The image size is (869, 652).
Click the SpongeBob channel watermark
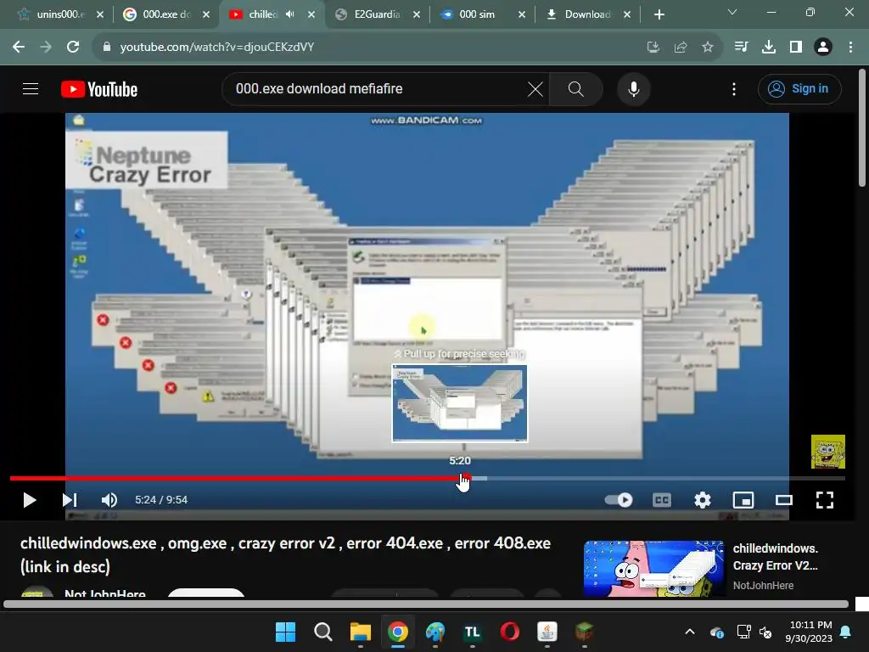click(828, 452)
